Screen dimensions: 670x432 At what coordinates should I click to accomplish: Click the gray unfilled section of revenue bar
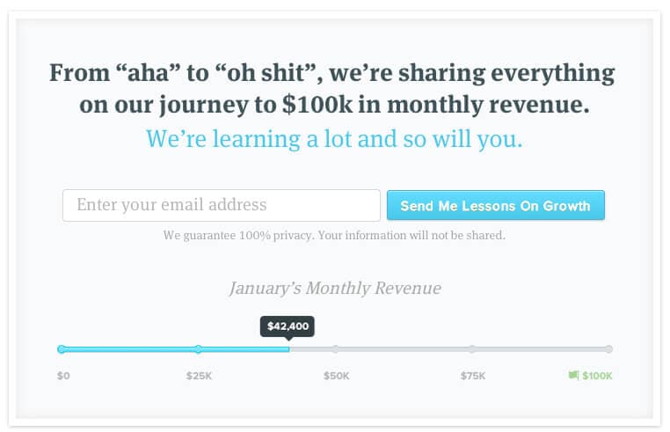click(x=404, y=349)
